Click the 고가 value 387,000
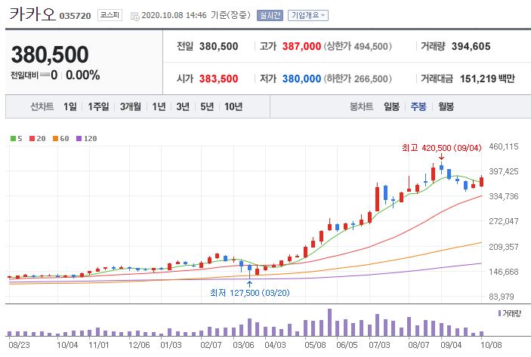This screenshot has height=357, width=531. point(301,46)
